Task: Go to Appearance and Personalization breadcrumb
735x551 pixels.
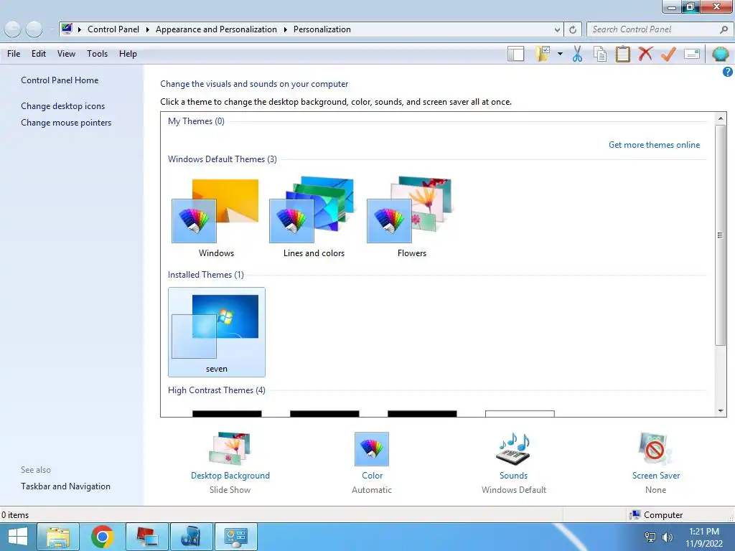Action: (216, 29)
